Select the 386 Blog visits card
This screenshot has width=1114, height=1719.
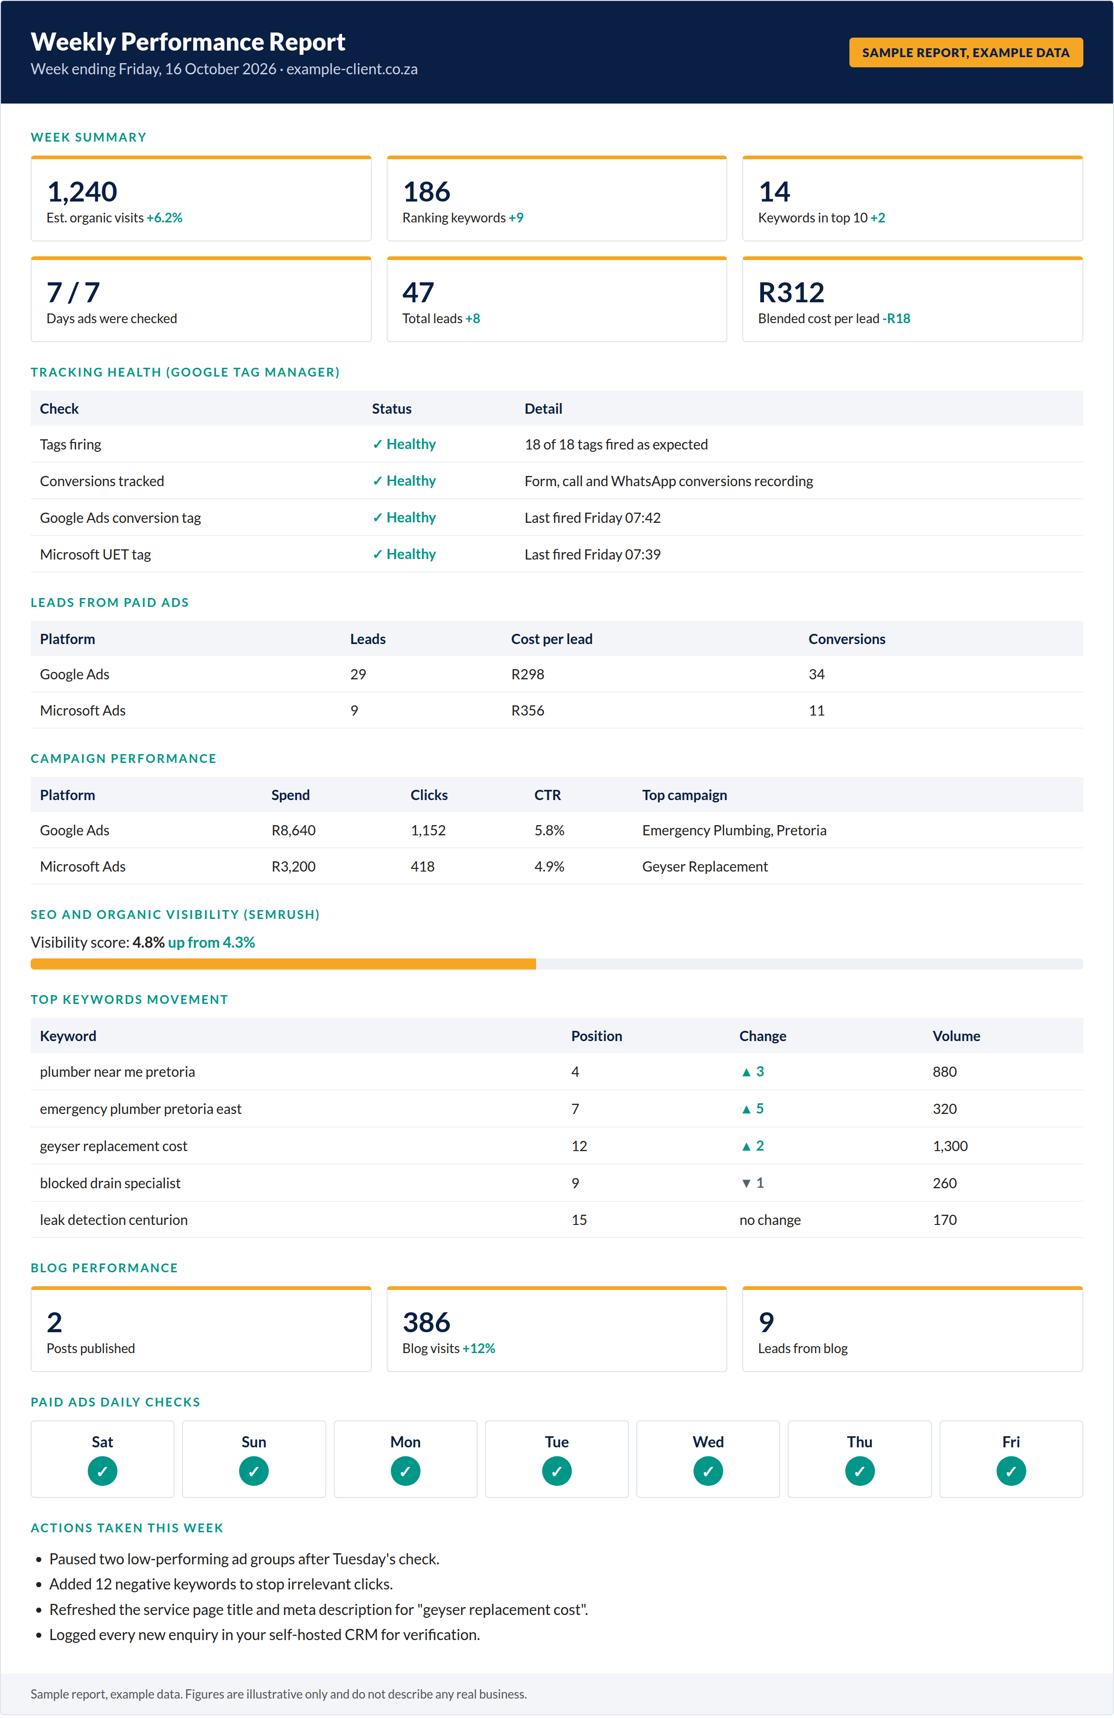557,1329
